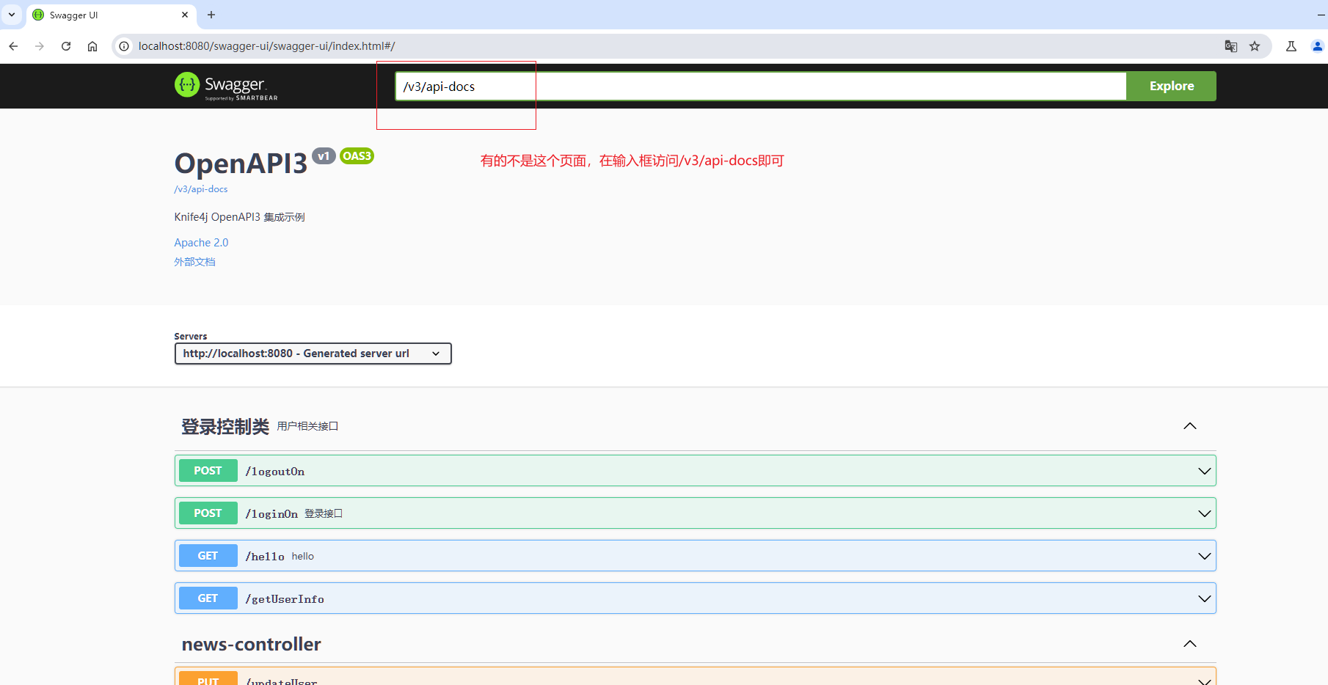Open the Apache 2.0 license link

(x=201, y=242)
